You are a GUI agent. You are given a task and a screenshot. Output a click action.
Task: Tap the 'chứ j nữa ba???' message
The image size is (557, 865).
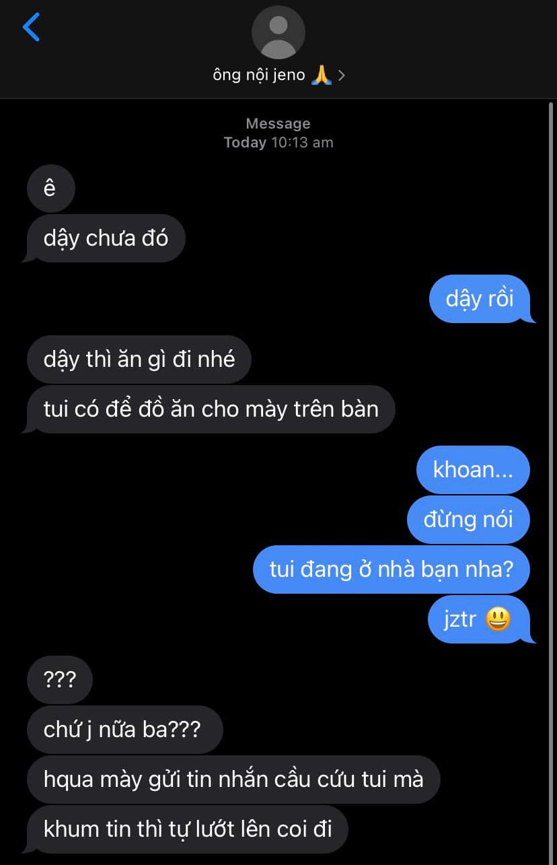(x=124, y=729)
